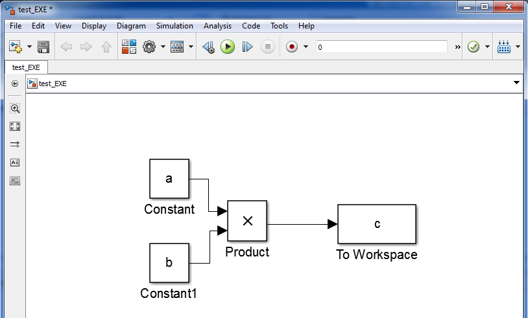This screenshot has height=318, width=528.
Task: Run the simulation with the green play button
Action: coord(227,47)
